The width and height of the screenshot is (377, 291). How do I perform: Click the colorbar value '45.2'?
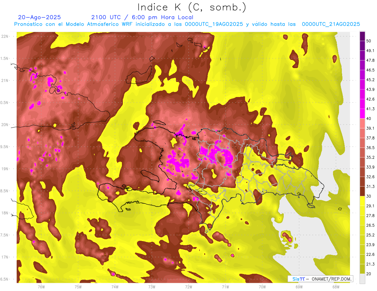[370, 80]
